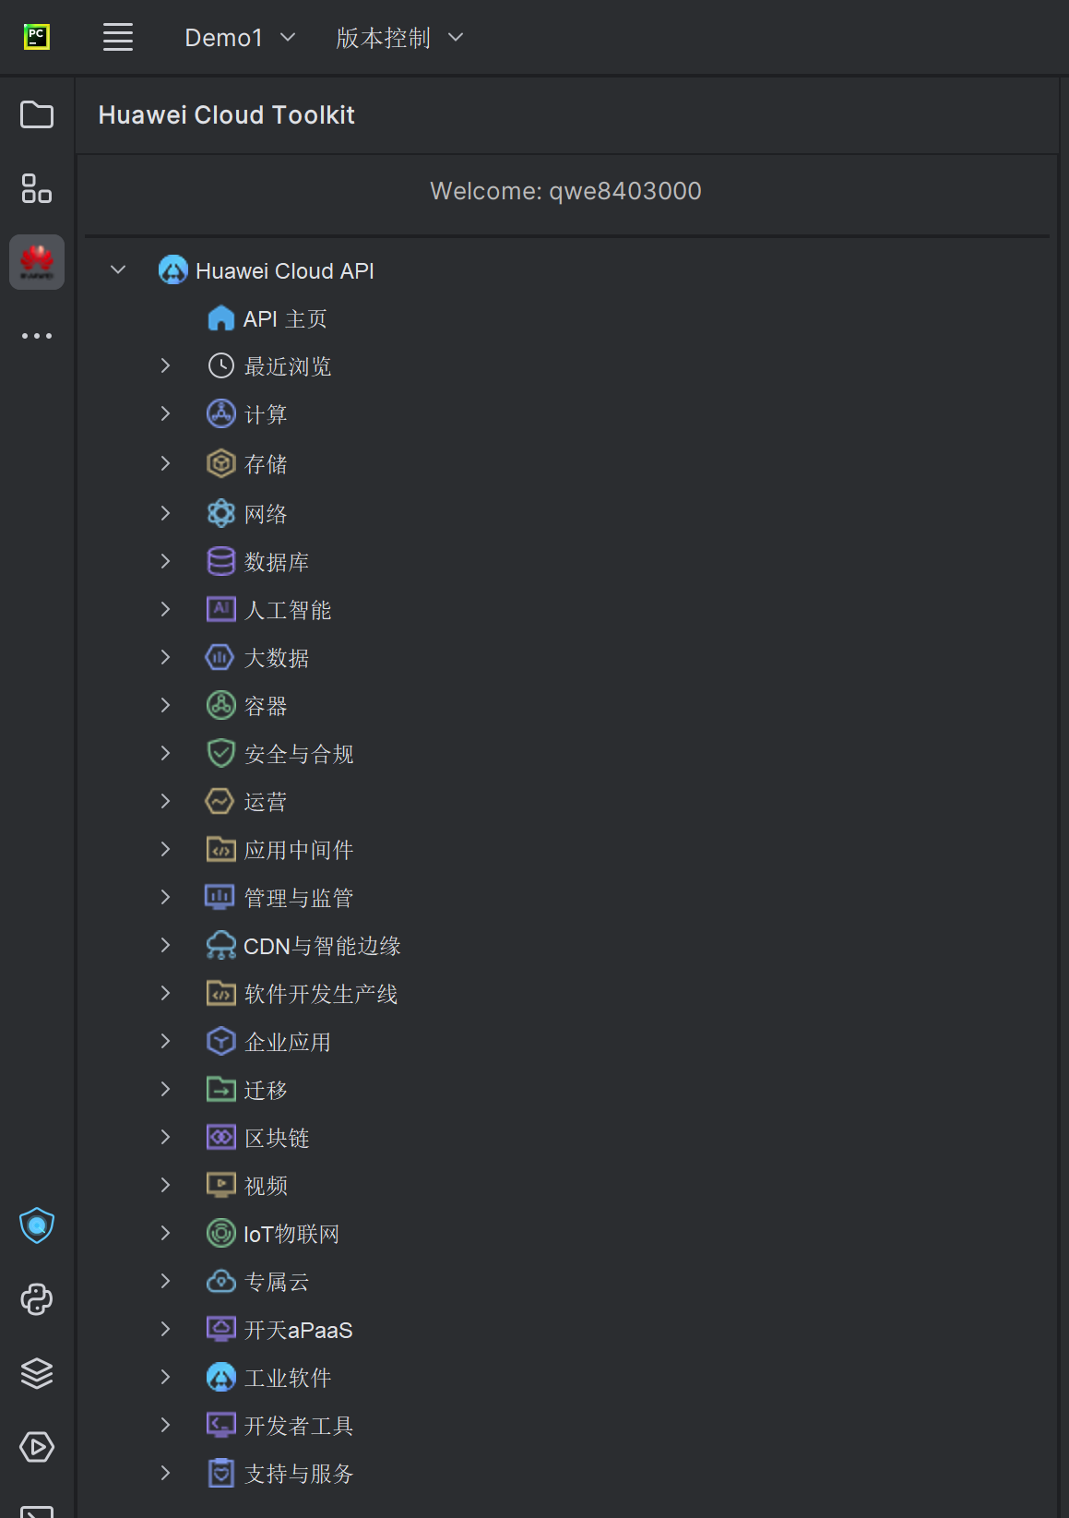Click the 计算 category icon
The image size is (1069, 1518).
(221, 414)
